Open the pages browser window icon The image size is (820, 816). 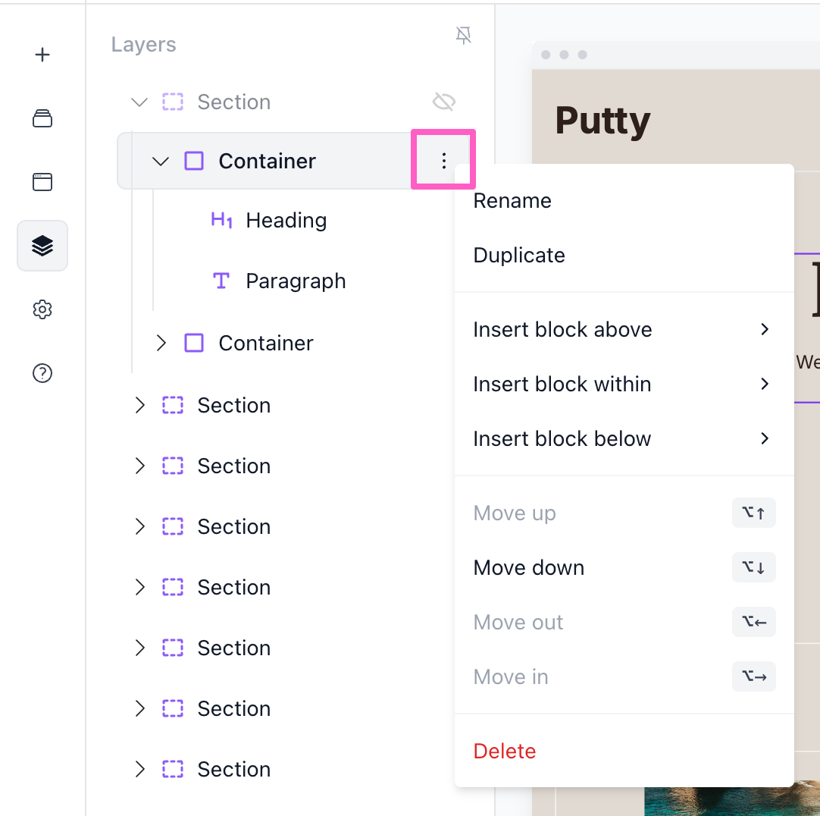click(x=42, y=182)
